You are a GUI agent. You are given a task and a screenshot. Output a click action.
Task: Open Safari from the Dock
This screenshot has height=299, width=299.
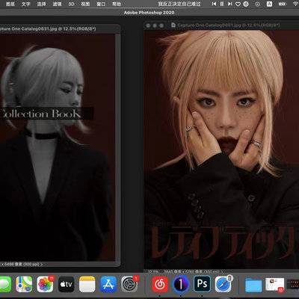pos(223,284)
